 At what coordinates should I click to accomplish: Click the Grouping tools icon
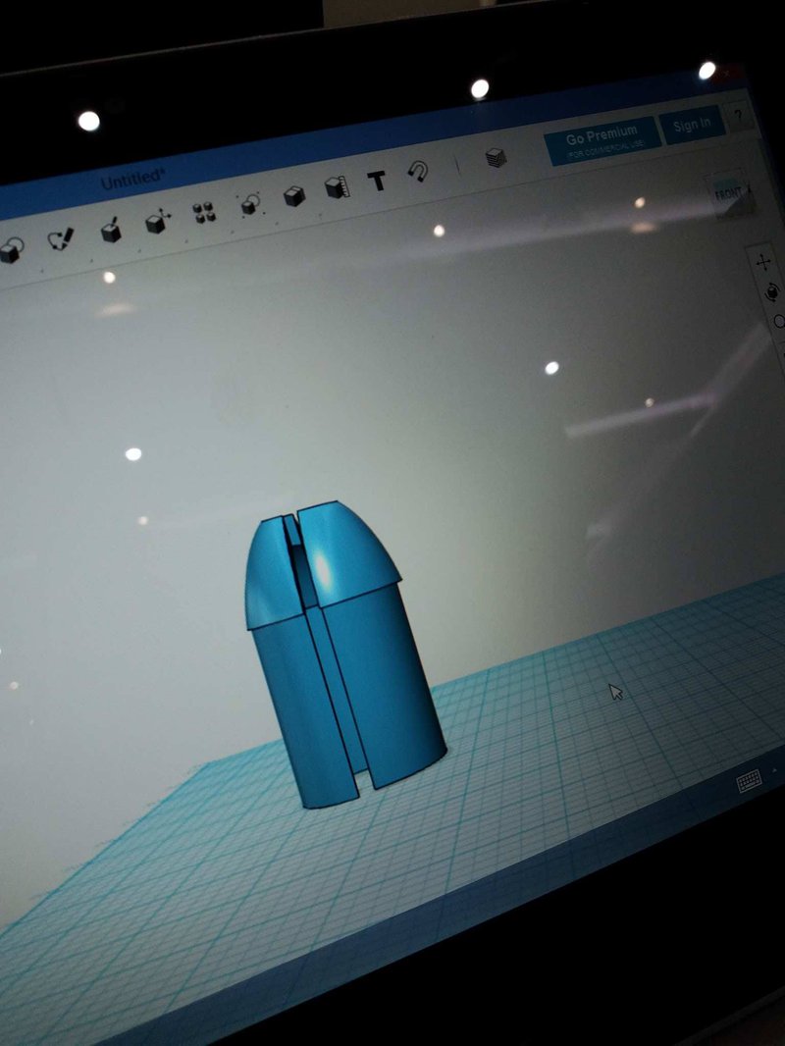point(250,204)
